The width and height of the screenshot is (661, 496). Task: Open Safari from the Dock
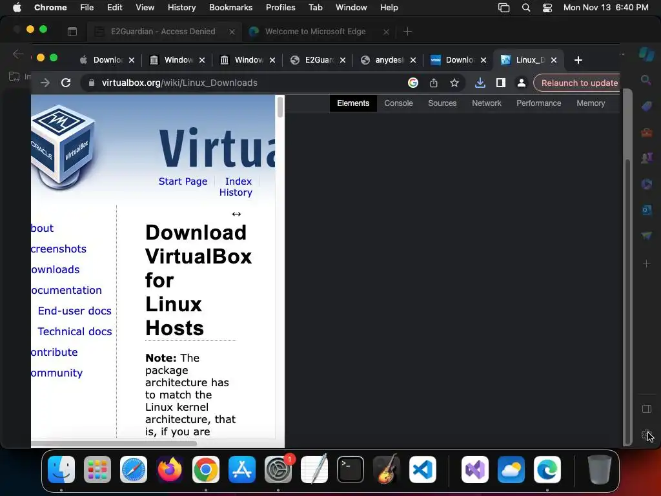(x=134, y=470)
